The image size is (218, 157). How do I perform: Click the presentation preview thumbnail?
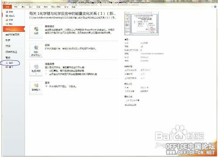point(142,23)
